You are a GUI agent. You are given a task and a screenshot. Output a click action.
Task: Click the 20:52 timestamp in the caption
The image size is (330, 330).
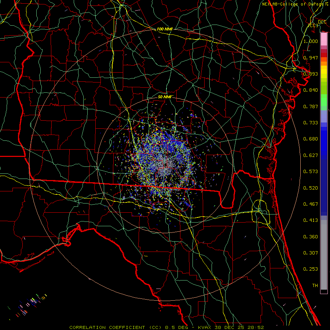tap(256, 327)
